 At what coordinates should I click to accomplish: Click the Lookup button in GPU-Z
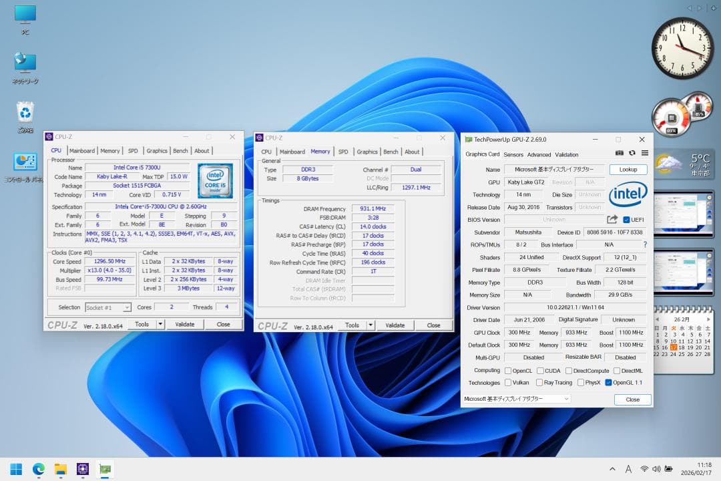coord(628,170)
